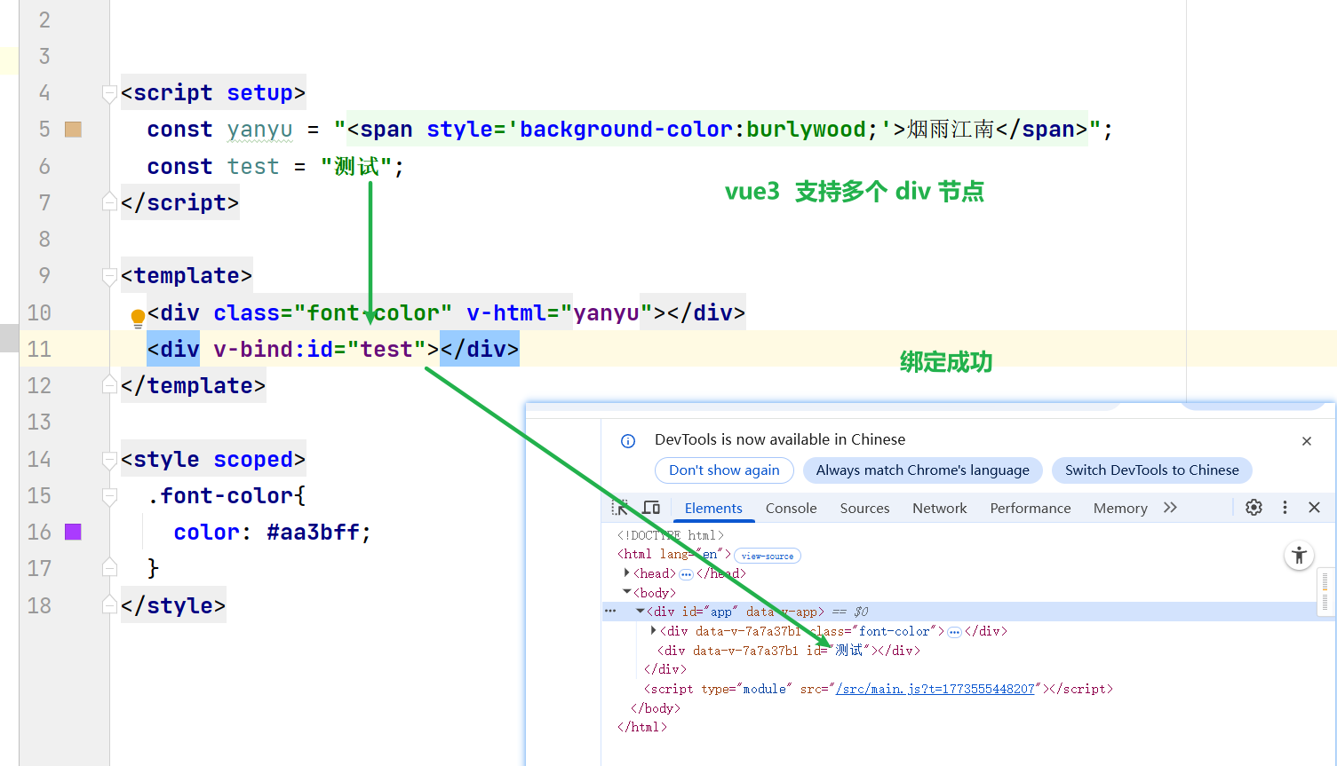Click the fold end marker on line 18
The width and height of the screenshot is (1337, 766).
tap(109, 604)
